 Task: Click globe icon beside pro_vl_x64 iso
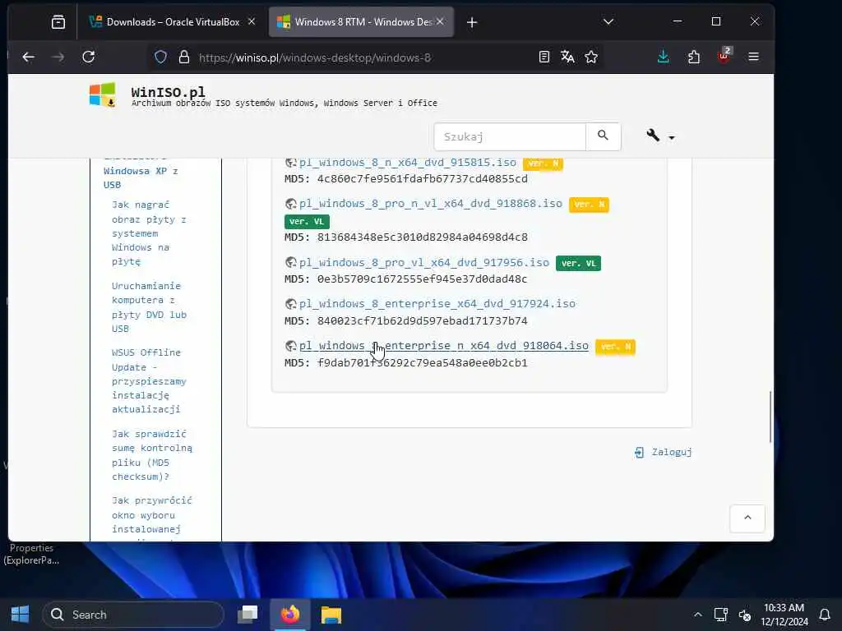point(291,262)
